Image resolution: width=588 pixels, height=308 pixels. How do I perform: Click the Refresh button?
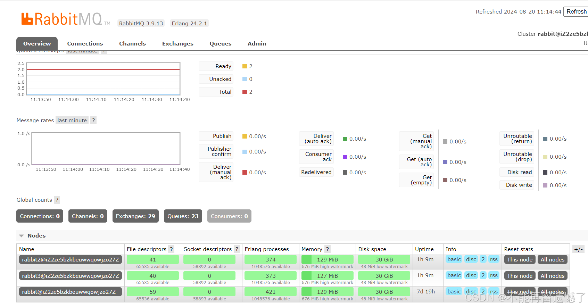point(576,11)
